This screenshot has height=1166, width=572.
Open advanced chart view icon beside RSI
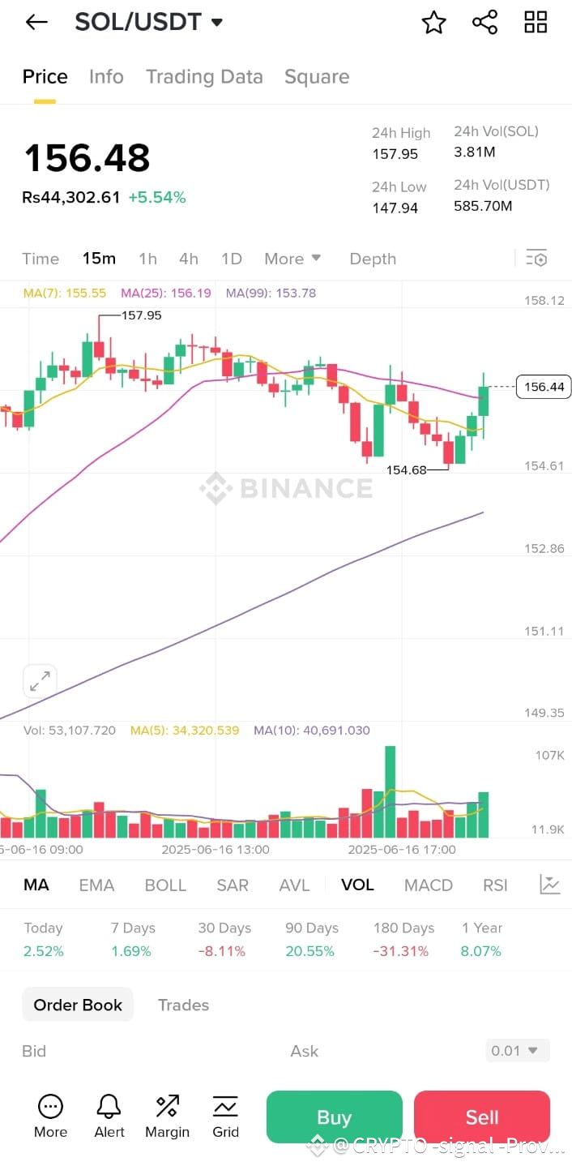(x=549, y=885)
